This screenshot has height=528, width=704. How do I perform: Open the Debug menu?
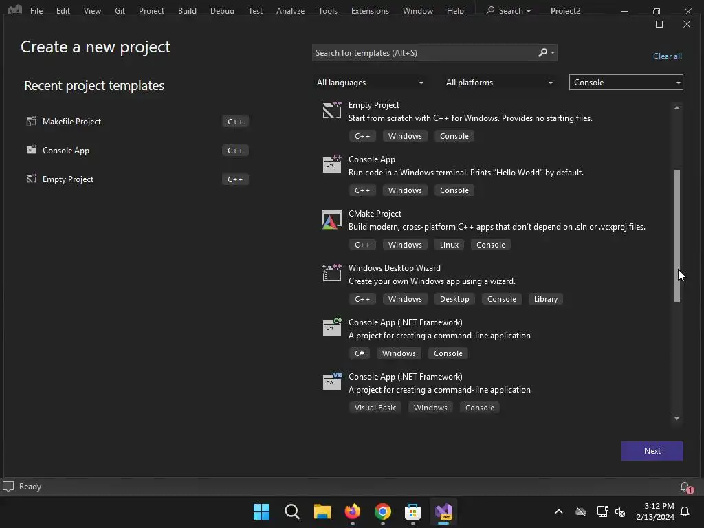[x=222, y=10]
